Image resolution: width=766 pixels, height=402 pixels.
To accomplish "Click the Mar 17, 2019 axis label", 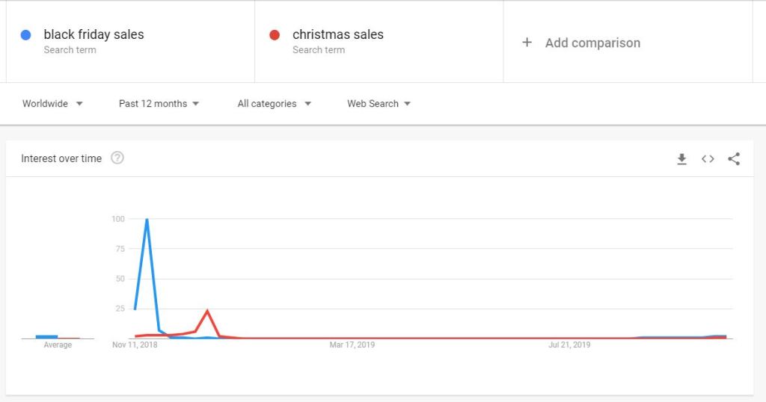I will (352, 345).
